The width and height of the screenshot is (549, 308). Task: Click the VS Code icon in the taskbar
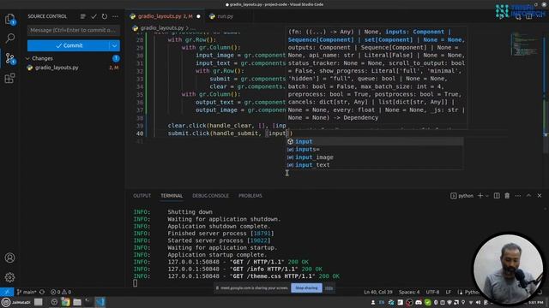[x=100, y=302]
